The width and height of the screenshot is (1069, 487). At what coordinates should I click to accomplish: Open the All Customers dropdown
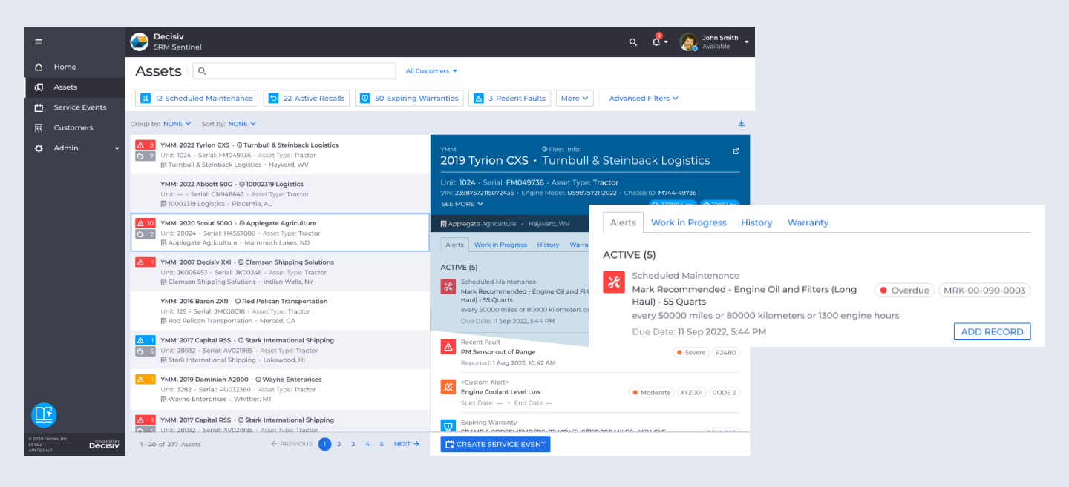[431, 71]
